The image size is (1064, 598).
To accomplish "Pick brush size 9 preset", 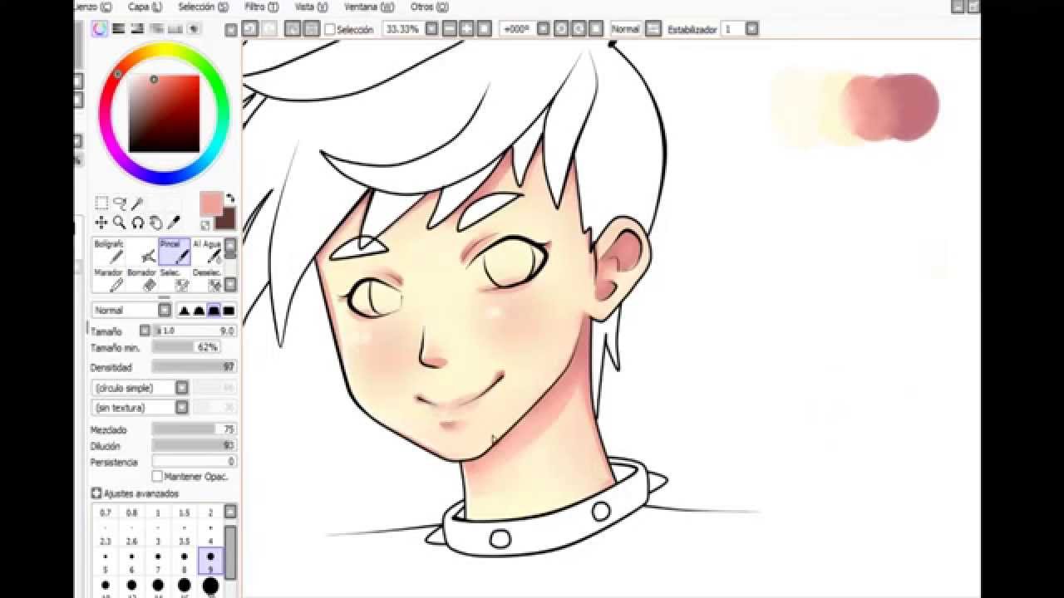I will (x=210, y=562).
